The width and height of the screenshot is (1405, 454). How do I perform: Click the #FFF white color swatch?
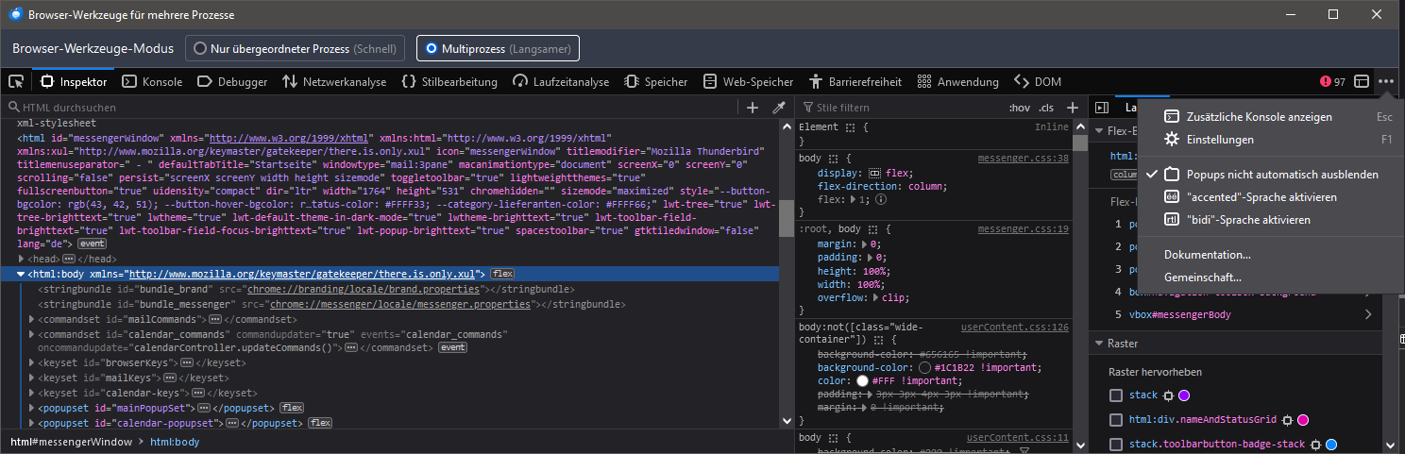(861, 380)
